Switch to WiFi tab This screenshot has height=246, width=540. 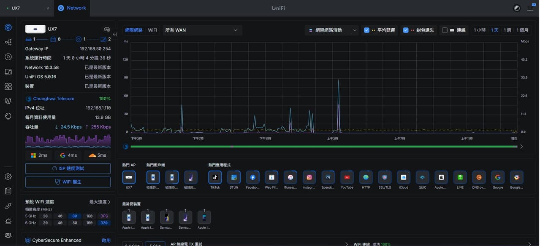[152, 30]
